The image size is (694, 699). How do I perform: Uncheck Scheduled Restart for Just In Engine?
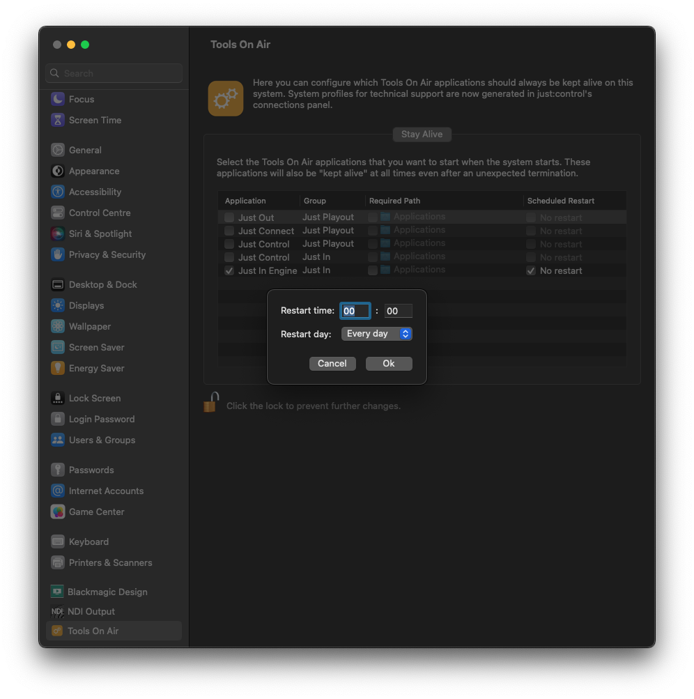coord(530,270)
